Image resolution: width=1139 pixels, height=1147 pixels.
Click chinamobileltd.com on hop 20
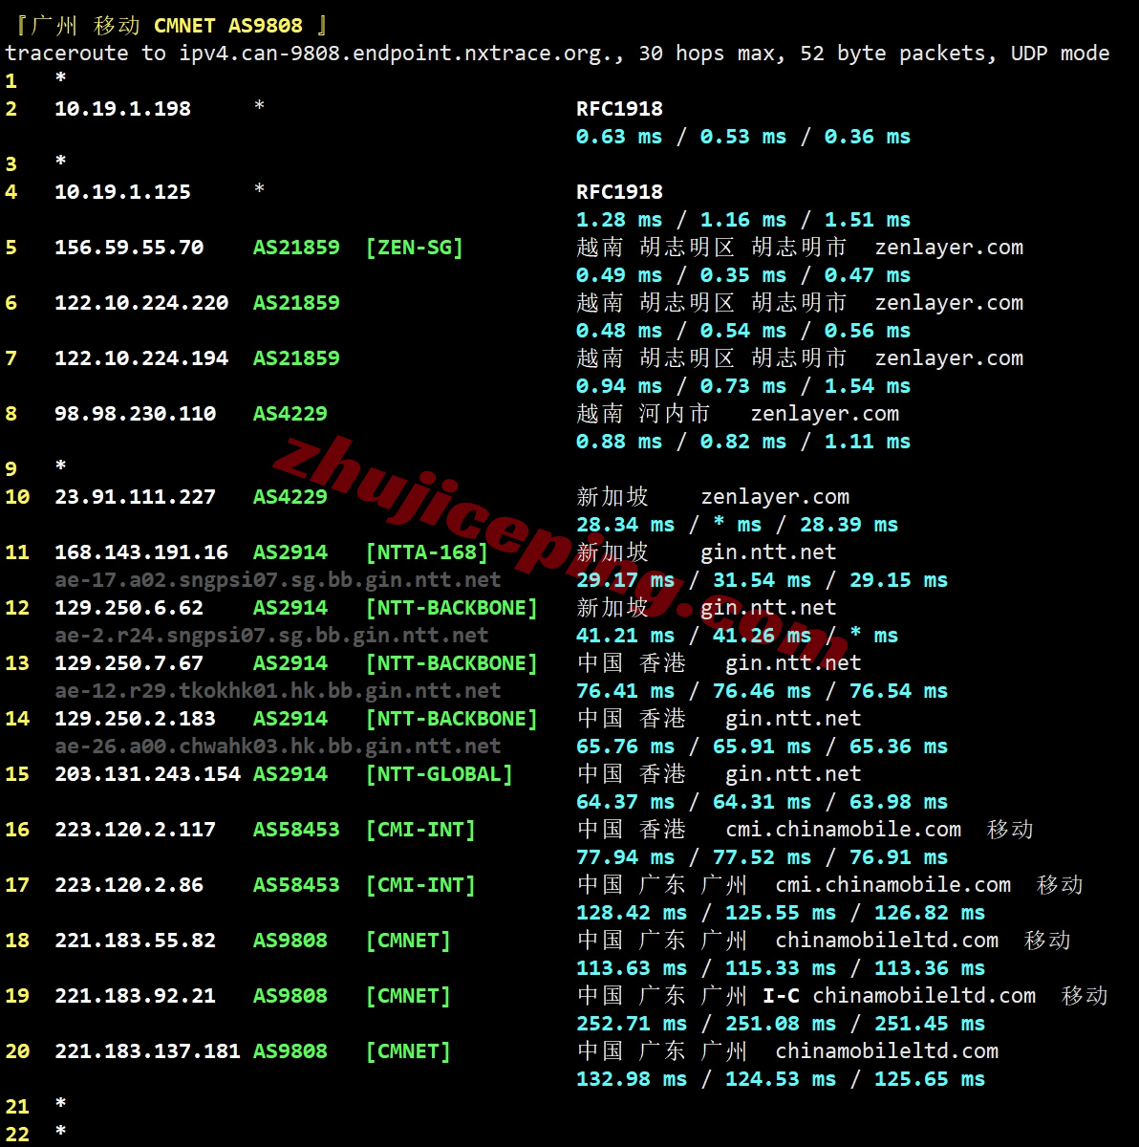click(887, 1051)
